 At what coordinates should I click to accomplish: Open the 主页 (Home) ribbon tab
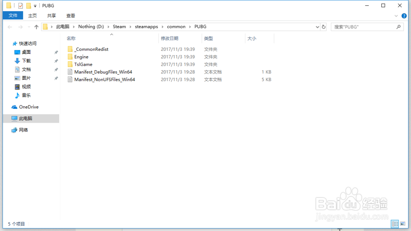(32, 16)
